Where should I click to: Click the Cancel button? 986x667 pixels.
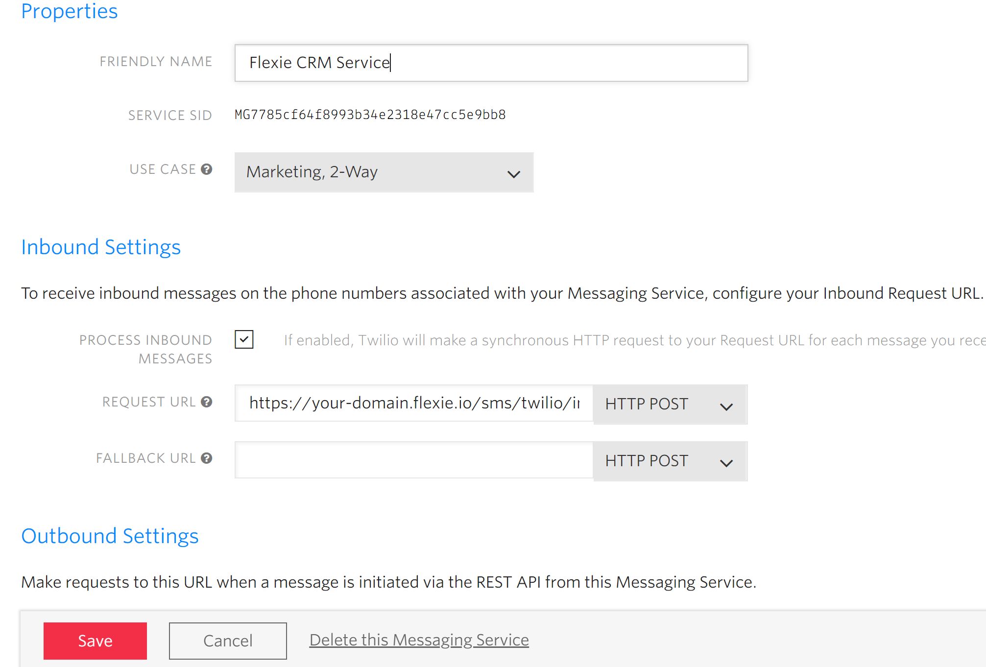pos(228,641)
